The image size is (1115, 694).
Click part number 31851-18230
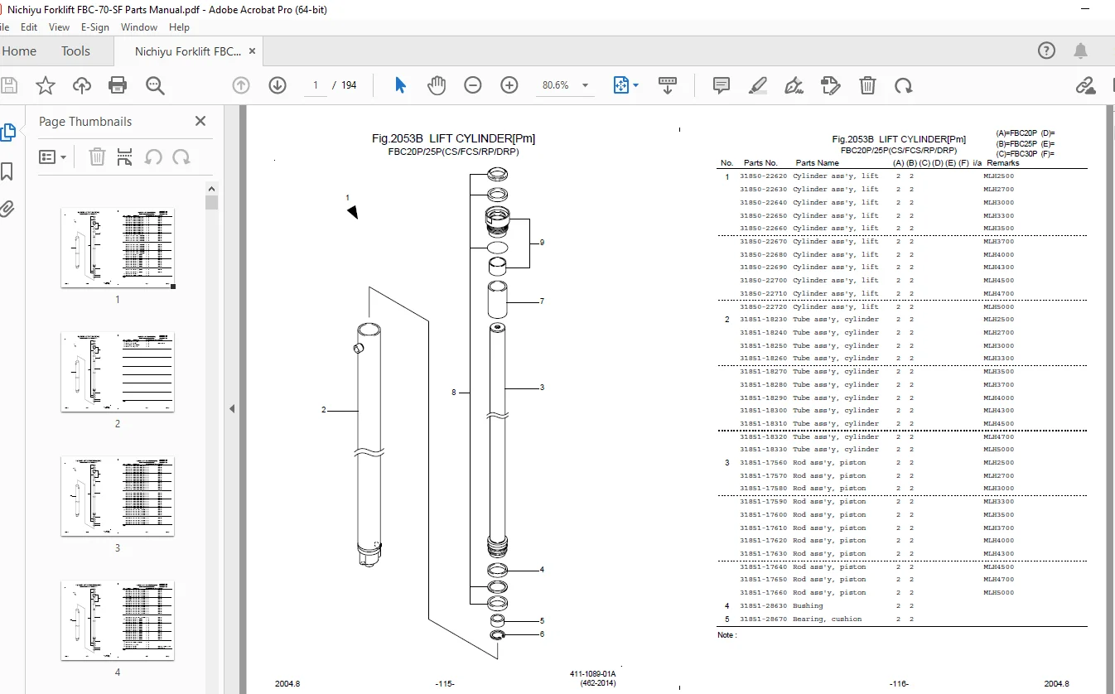tap(764, 320)
